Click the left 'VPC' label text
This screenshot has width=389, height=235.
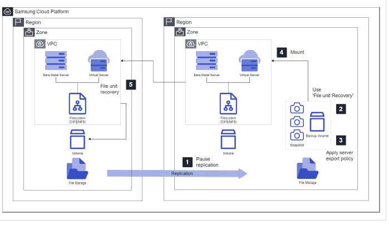(52, 44)
